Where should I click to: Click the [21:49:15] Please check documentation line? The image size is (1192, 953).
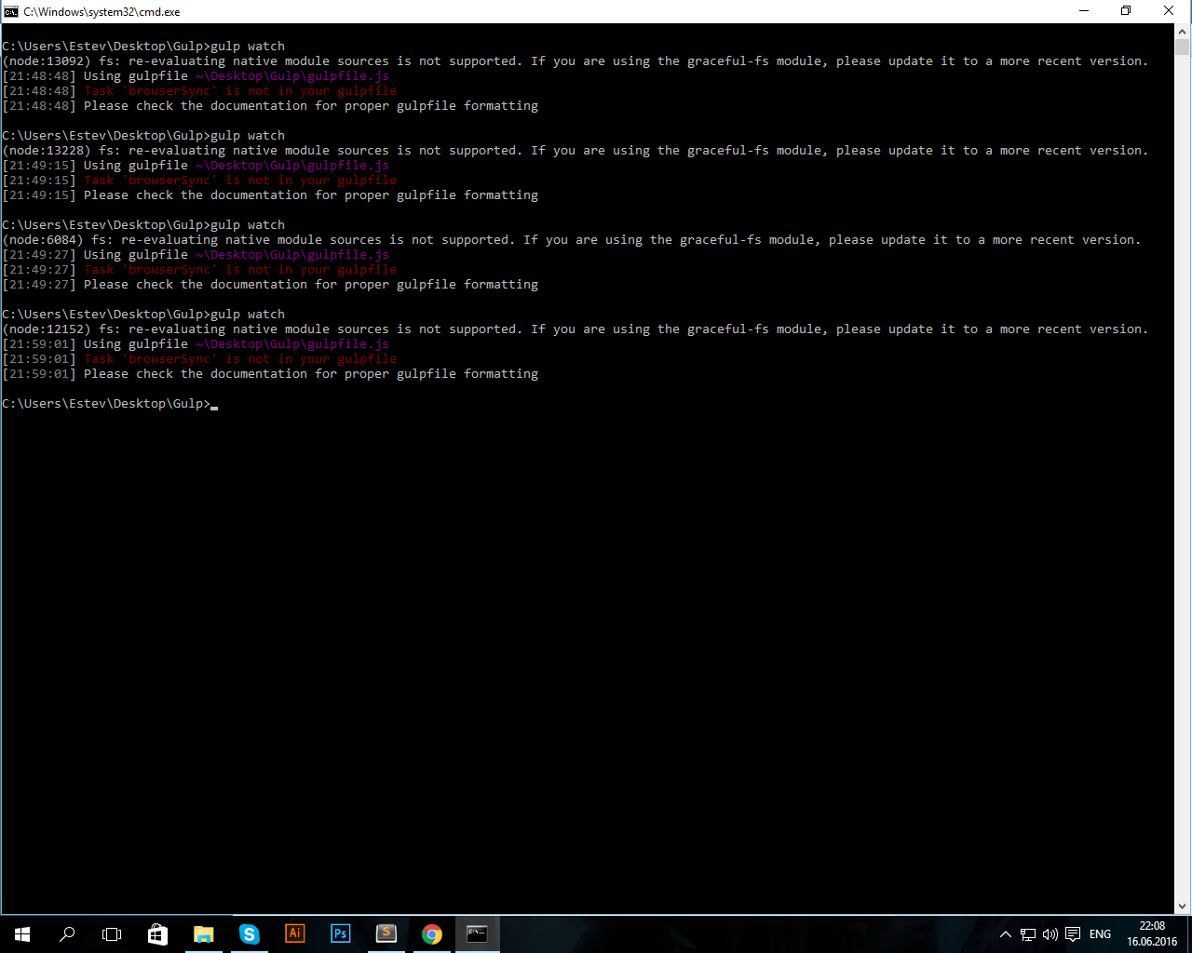pyautogui.click(x=270, y=195)
